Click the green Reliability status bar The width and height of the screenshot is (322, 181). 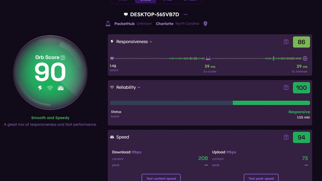point(271,103)
